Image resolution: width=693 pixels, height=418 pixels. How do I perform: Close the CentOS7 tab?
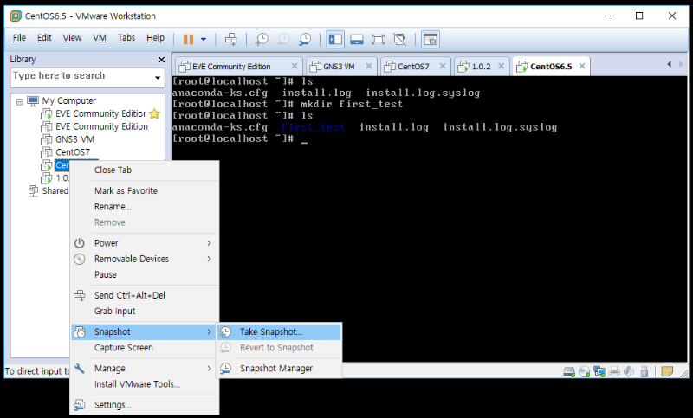pos(443,67)
